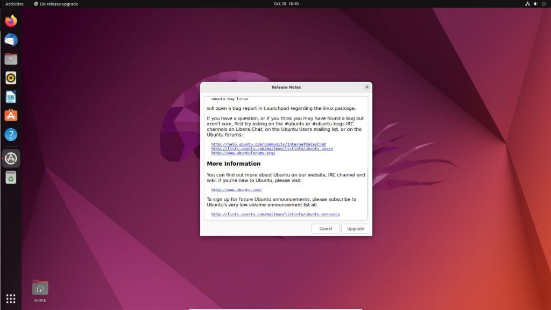
Task: Click the network status icon
Action: tap(527, 4)
